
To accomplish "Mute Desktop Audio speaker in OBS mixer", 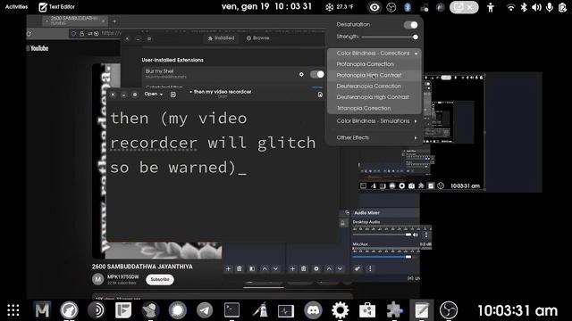I will [x=416, y=235].
